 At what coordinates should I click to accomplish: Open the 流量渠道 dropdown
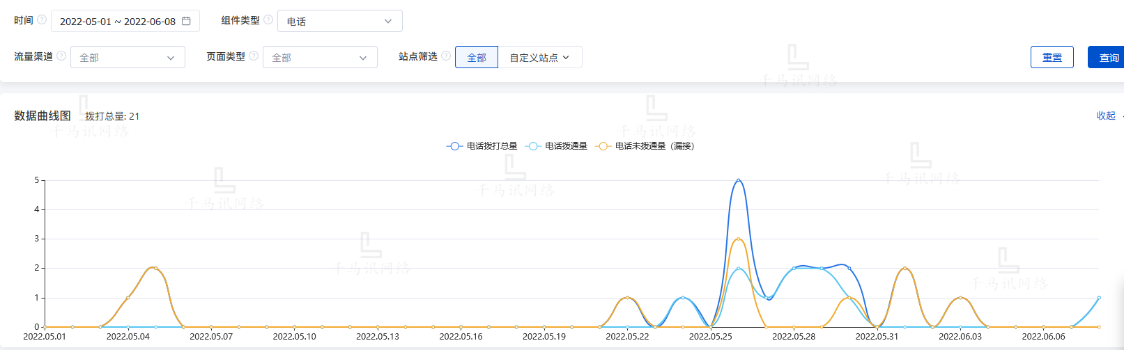[x=128, y=57]
